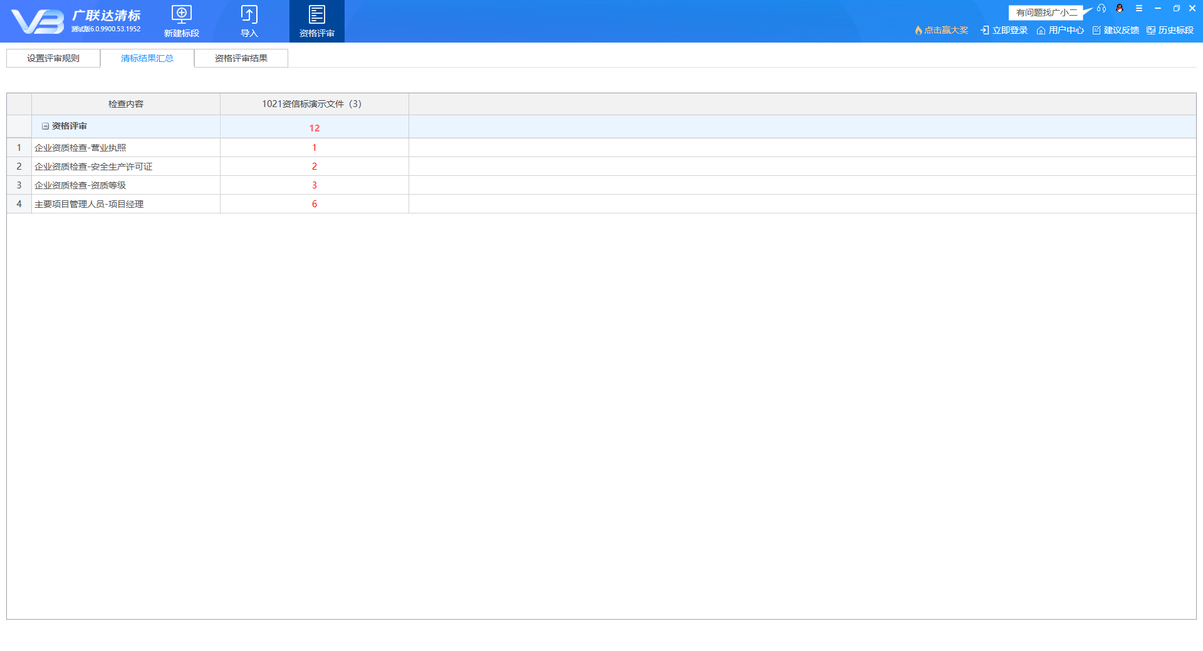The height and width of the screenshot is (651, 1203).
Task: Switch to 设置评审规则 tab
Action: [x=53, y=58]
